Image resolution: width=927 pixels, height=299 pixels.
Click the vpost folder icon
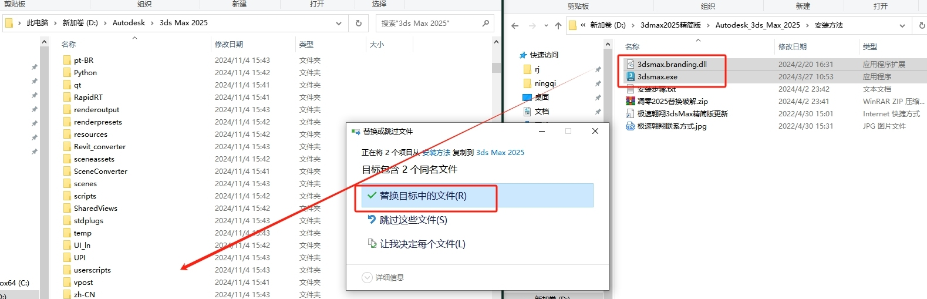tap(67, 282)
